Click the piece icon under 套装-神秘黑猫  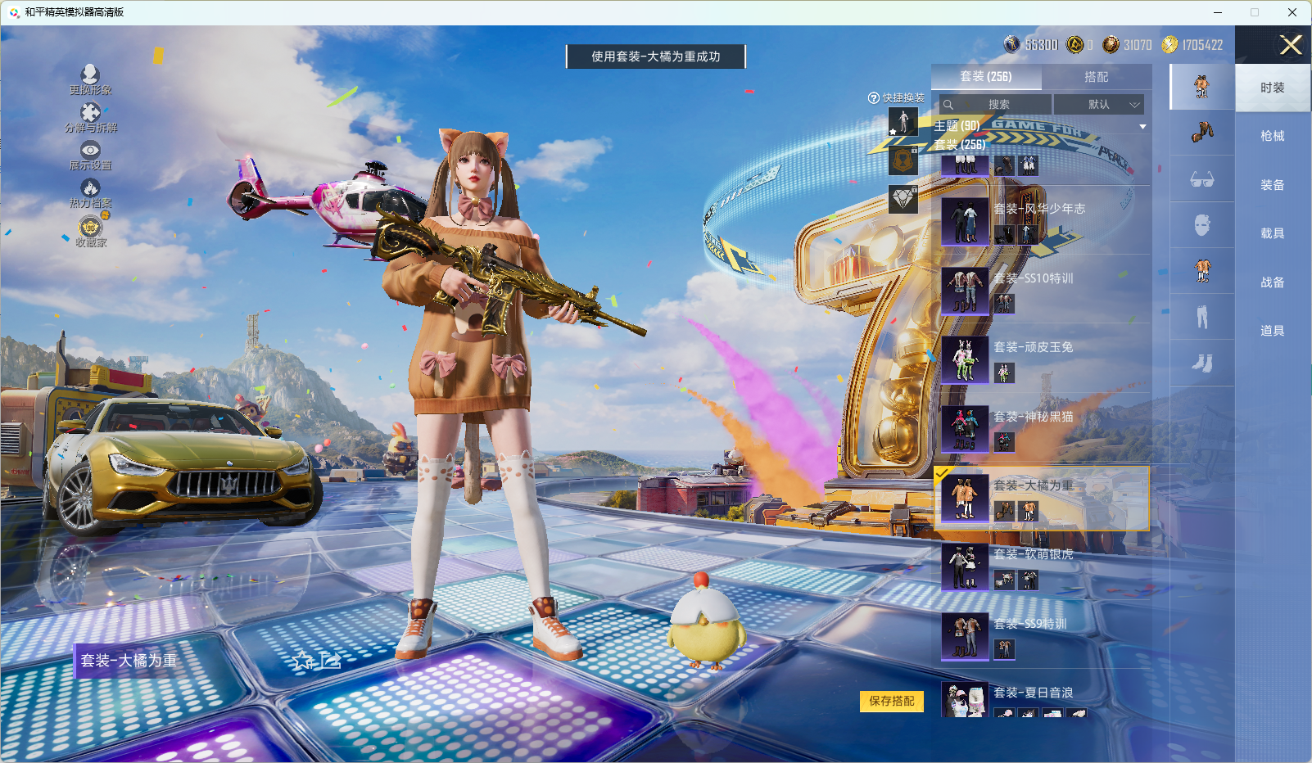pos(1004,442)
